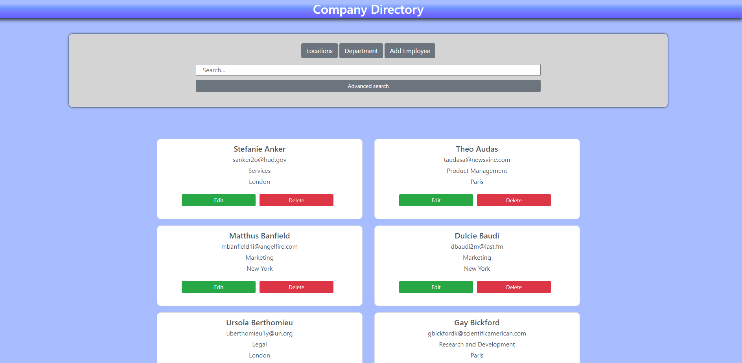The image size is (742, 363).
Task: Select the name Theo Audas
Action: point(477,149)
